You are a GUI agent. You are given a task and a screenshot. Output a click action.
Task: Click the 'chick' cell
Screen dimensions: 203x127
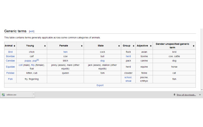(32, 52)
